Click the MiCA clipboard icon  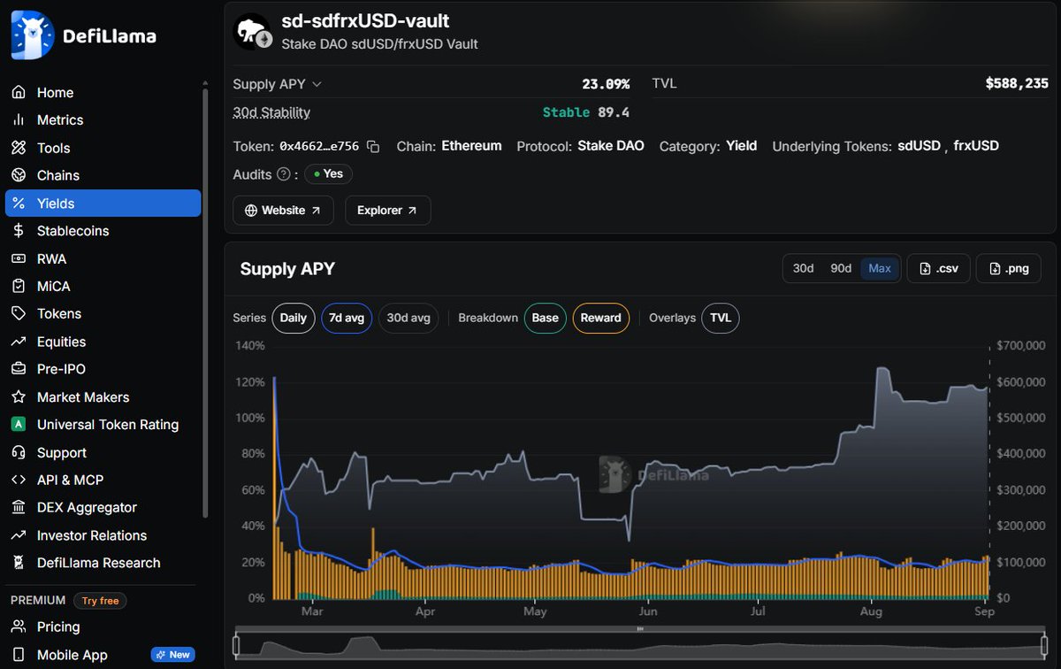(19, 286)
